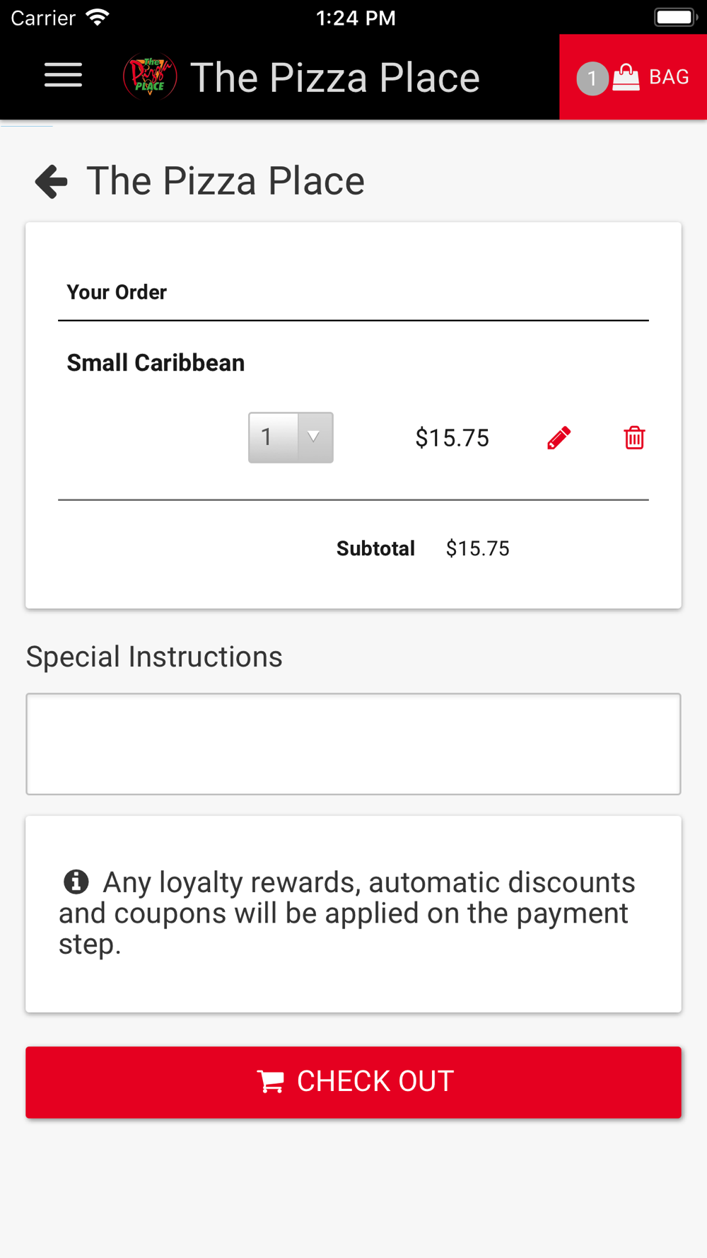The width and height of the screenshot is (707, 1258).
Task: Edit the Small Caribbean item with pencil
Action: coord(559,438)
